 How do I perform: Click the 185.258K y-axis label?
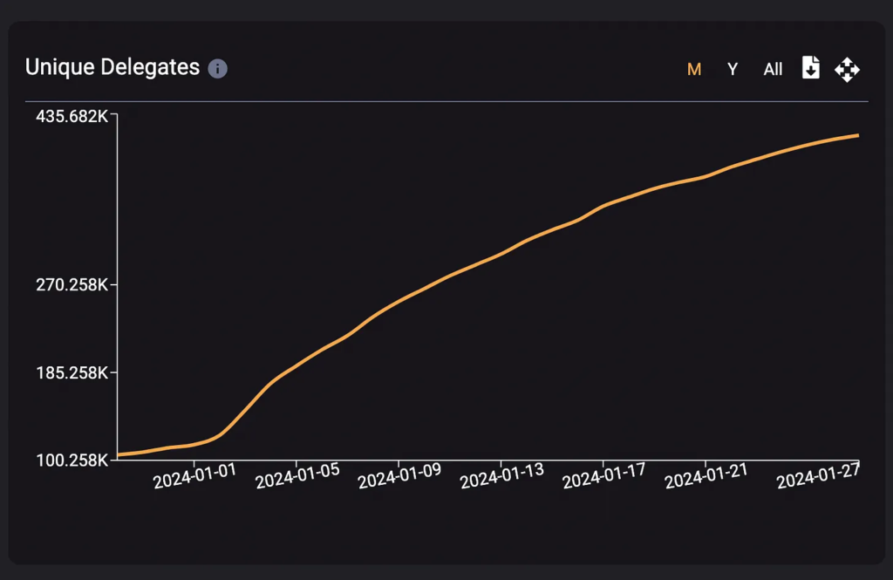pos(72,373)
